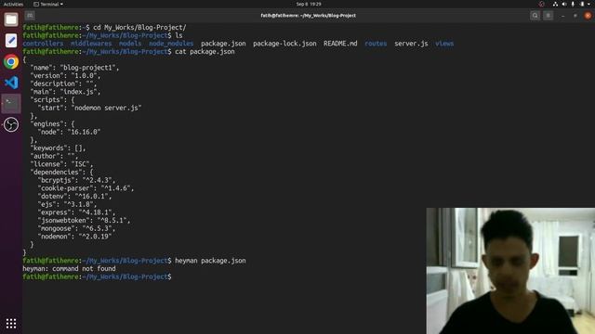Click the 'README.md' file name
The image size is (595, 334).
(x=340, y=44)
